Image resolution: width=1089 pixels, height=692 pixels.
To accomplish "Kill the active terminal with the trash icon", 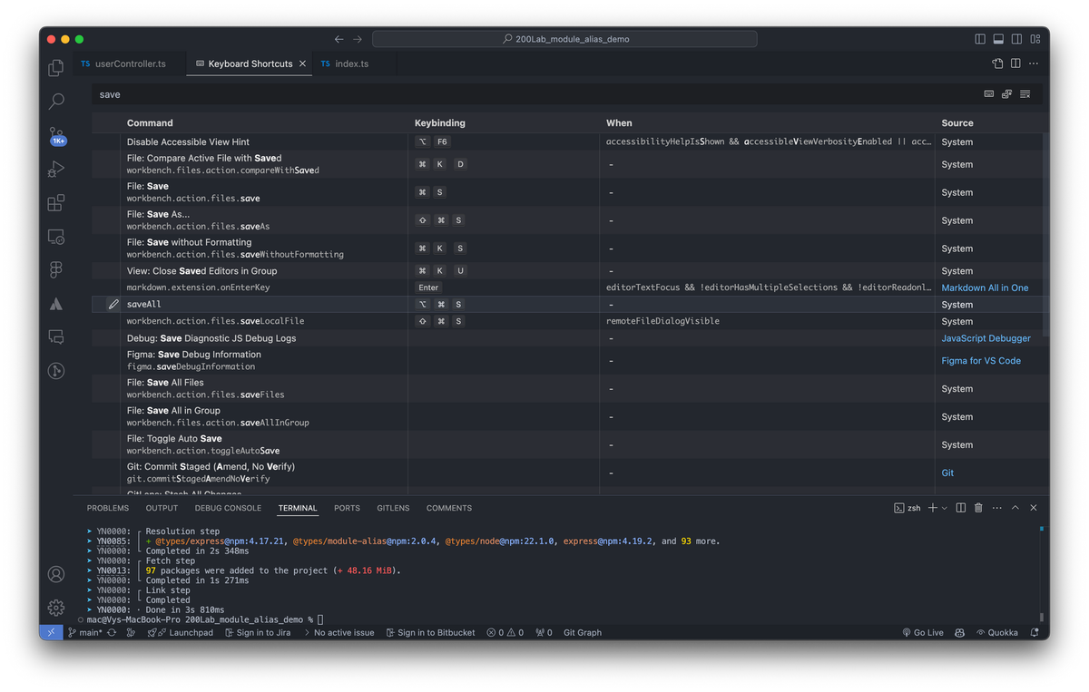I will [978, 508].
